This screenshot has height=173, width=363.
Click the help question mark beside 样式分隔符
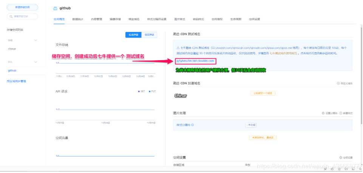(193, 125)
